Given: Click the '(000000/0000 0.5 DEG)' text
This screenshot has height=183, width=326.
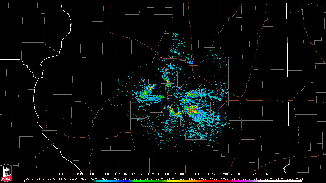Looking at the screenshot, I should pos(181,174).
